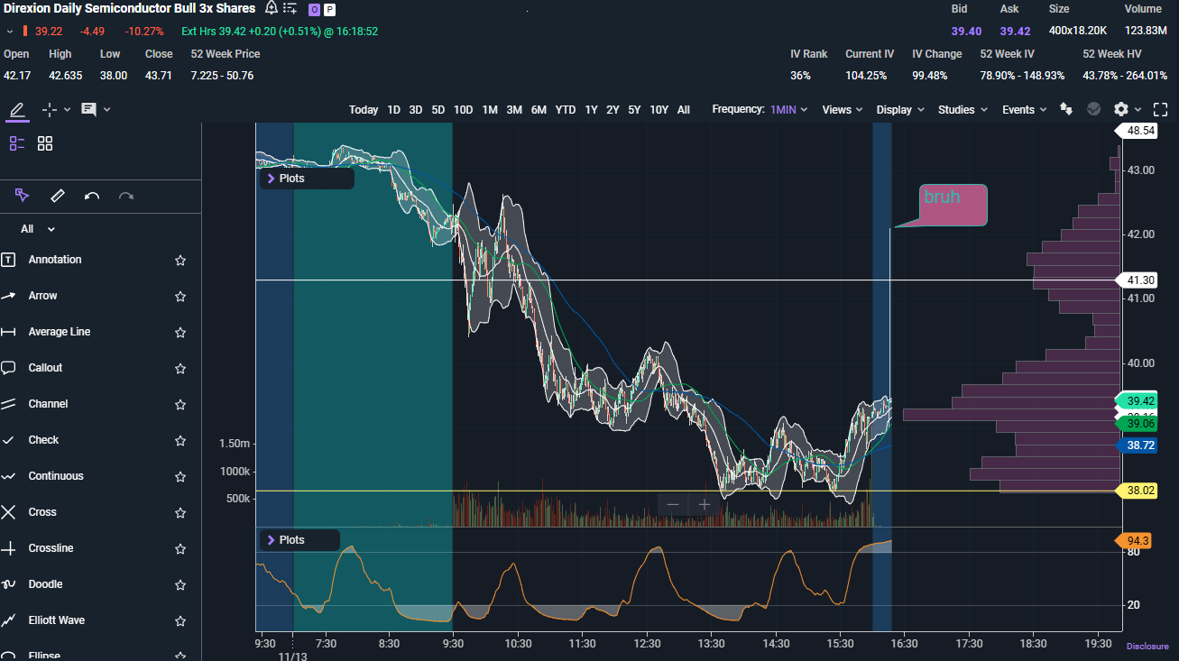Screen dimensions: 1179x661
Task: Click the trade arrows icon in chart toolbar
Action: click(1066, 109)
